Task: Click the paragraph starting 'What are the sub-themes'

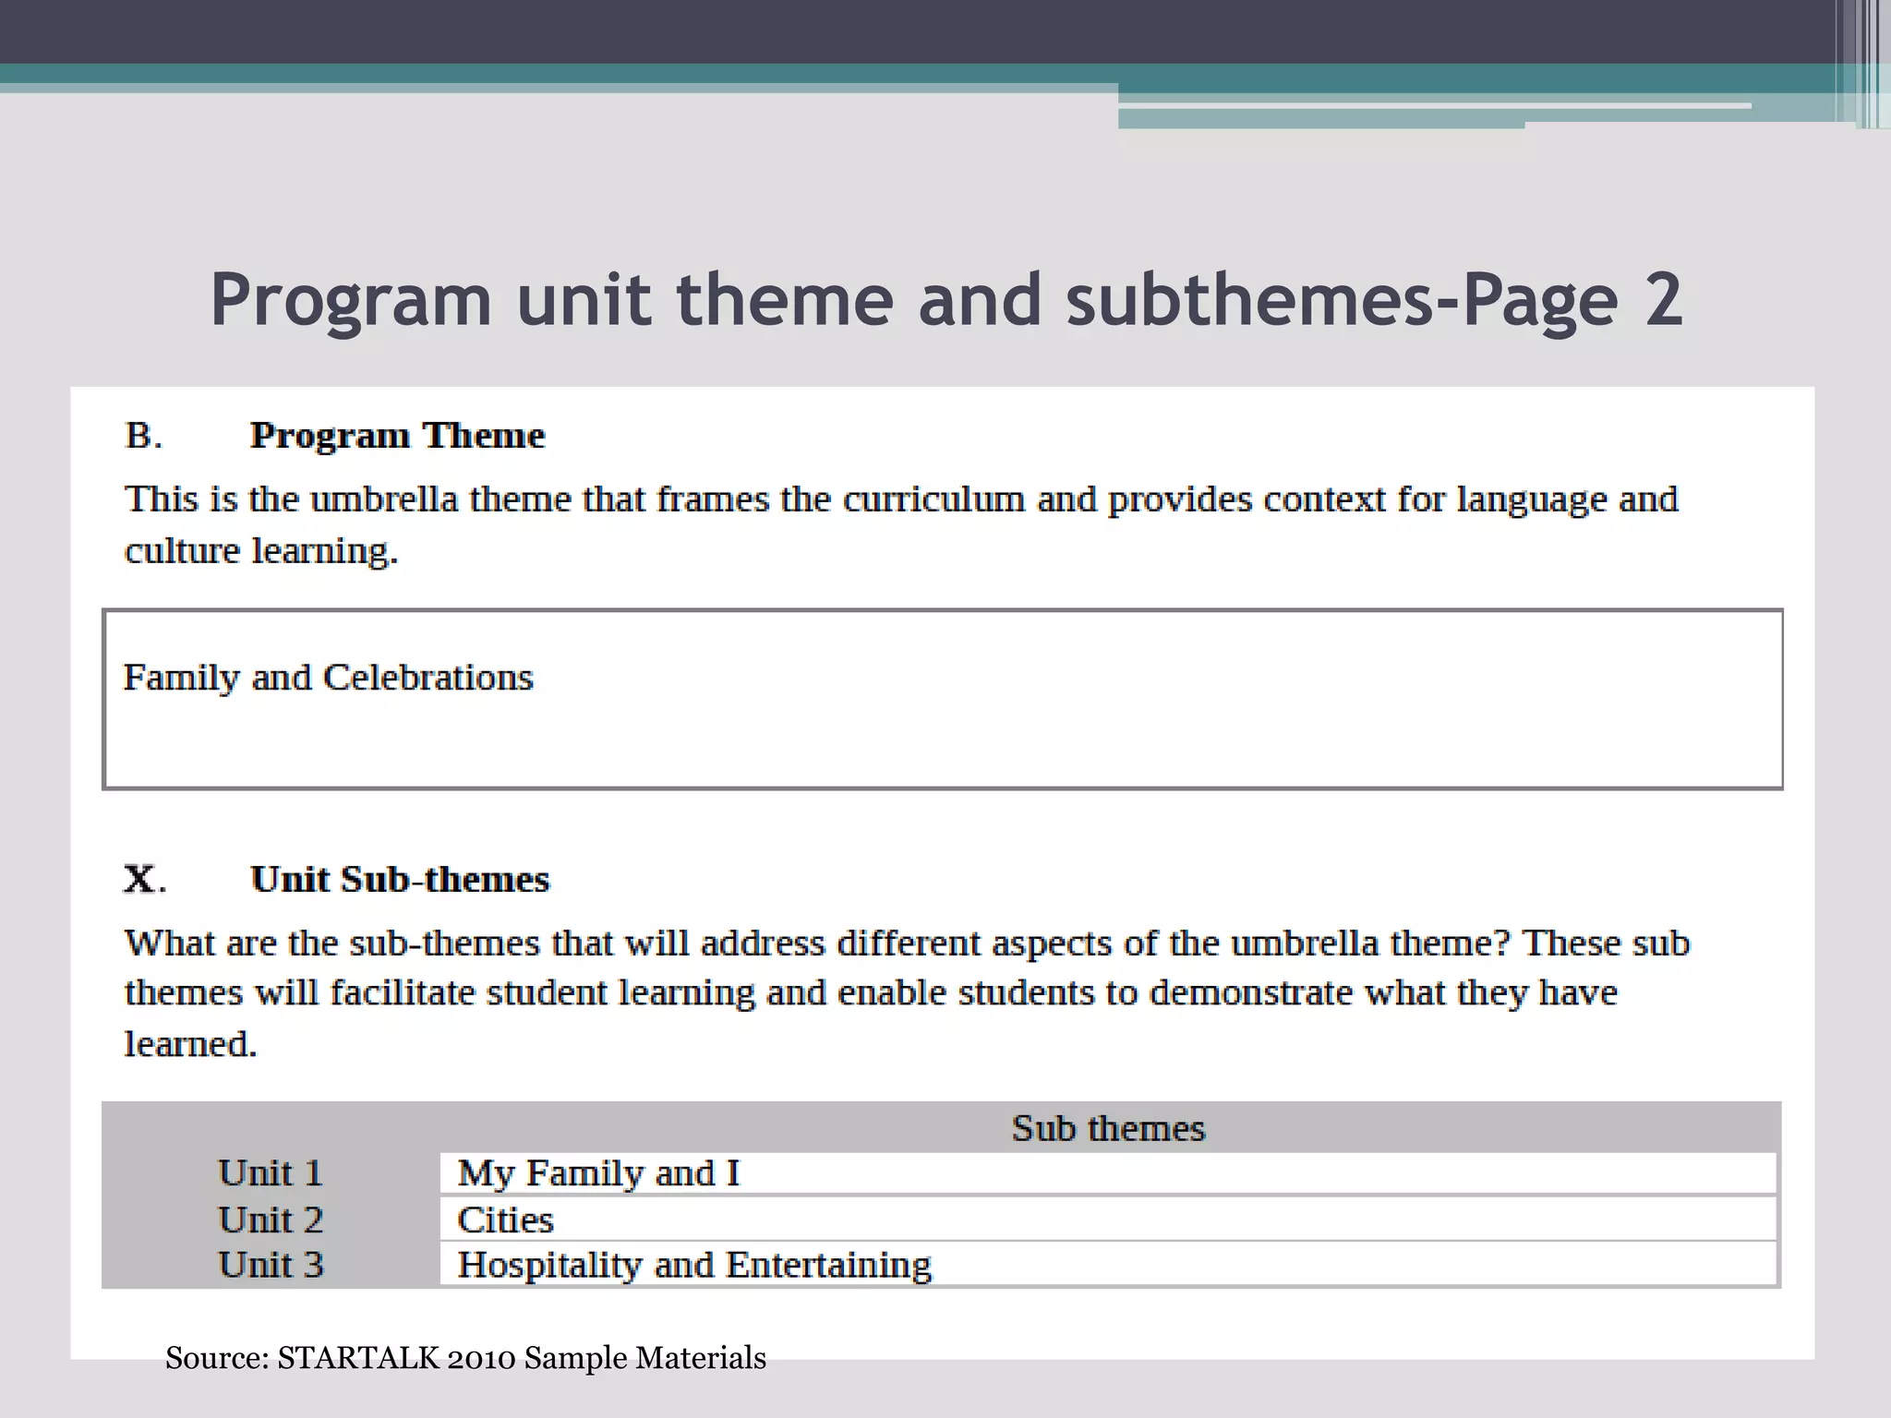Action: point(908,993)
